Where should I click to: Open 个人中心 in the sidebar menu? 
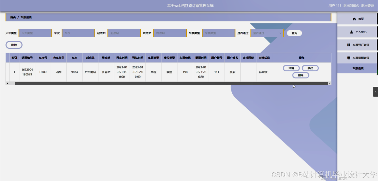[357, 32]
